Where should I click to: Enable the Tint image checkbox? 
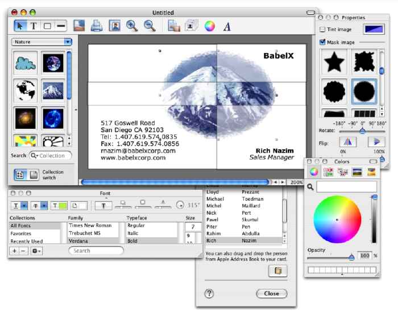point(322,30)
